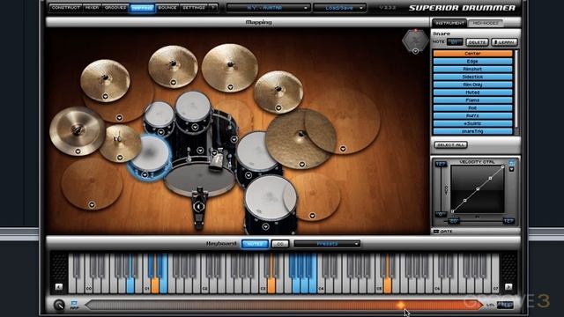Viewport: 564px width, 317px height.
Task: Click the orange mapped key at C1
Action: [x=155, y=285]
